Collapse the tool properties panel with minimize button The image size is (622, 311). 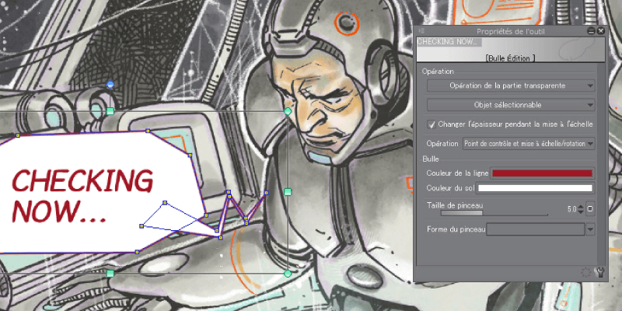coord(591,30)
